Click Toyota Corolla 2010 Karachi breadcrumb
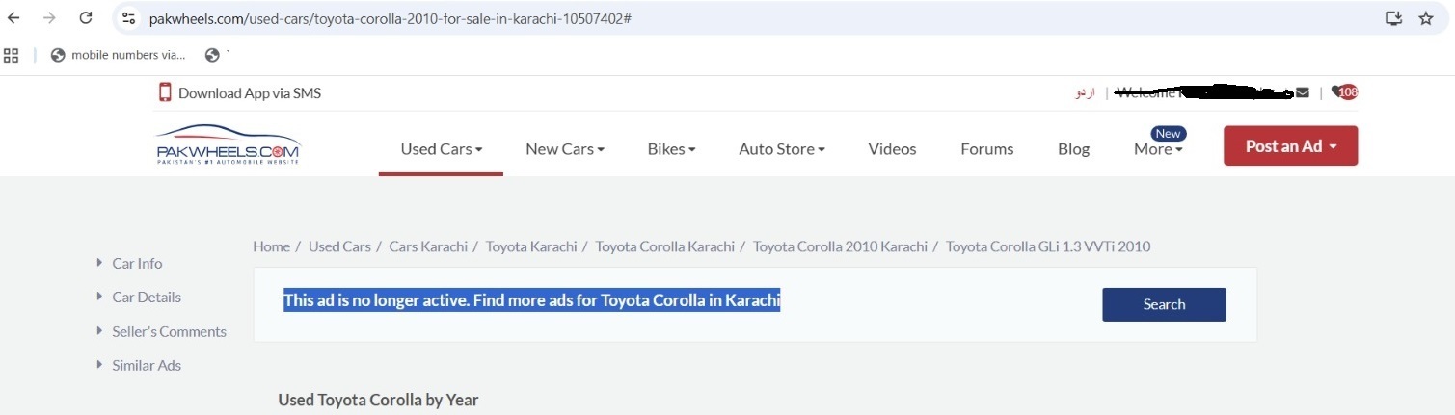This screenshot has width=1455, height=415. tap(840, 246)
